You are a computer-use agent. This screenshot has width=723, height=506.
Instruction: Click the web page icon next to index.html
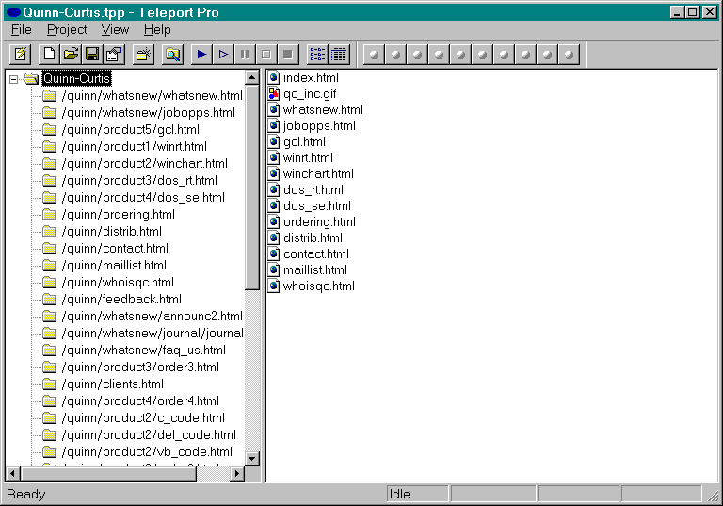[274, 77]
